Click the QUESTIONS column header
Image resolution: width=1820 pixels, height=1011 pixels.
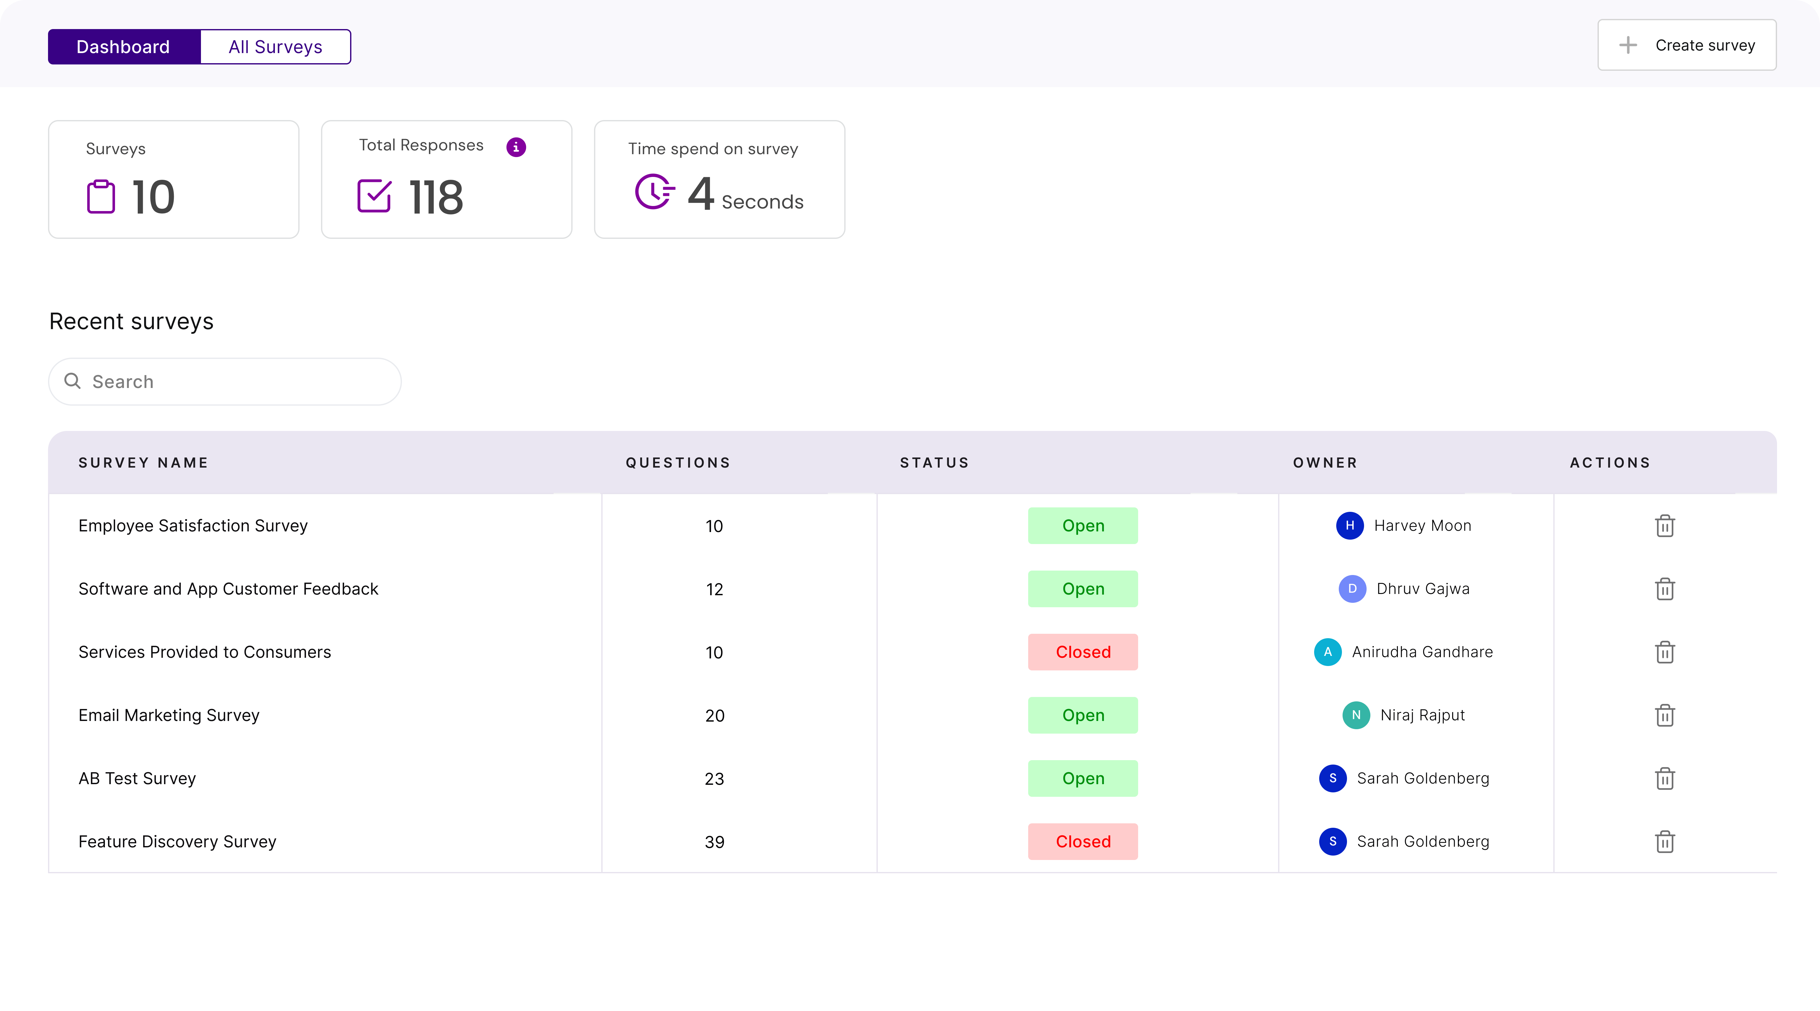coord(678,463)
